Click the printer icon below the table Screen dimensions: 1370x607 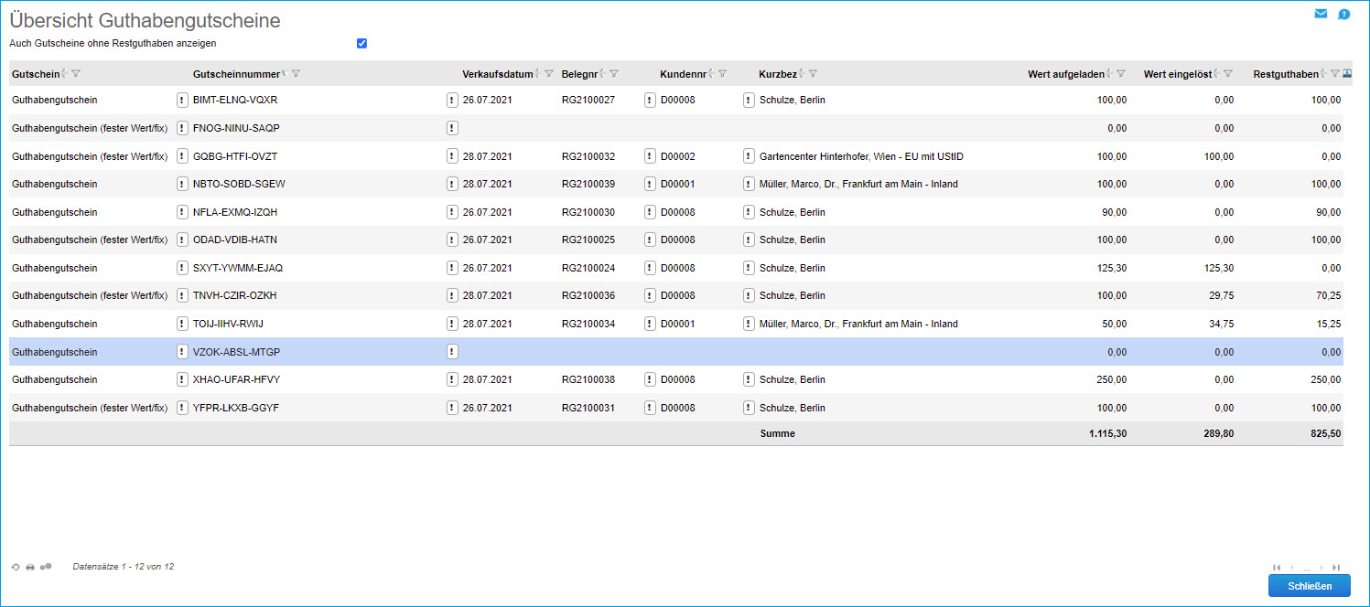[x=30, y=568]
